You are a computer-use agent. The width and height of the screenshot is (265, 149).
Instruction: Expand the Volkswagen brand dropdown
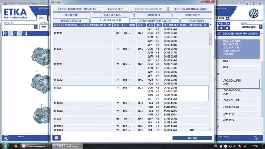(x=260, y=26)
